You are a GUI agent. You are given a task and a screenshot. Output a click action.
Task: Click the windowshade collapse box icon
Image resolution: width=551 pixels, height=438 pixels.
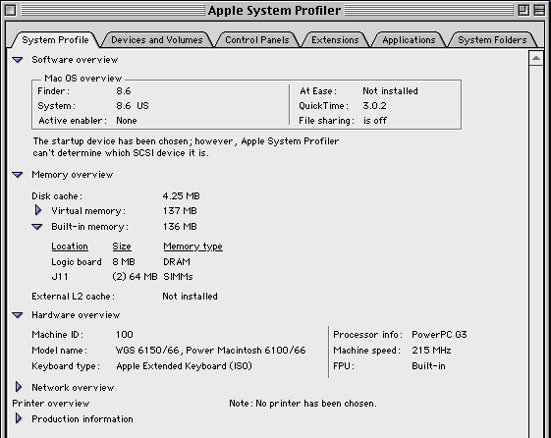point(539,10)
